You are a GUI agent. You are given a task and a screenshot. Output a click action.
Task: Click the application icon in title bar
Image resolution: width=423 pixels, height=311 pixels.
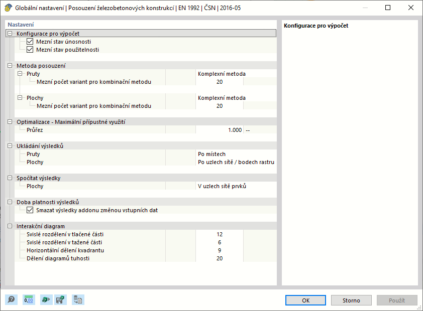8,8
